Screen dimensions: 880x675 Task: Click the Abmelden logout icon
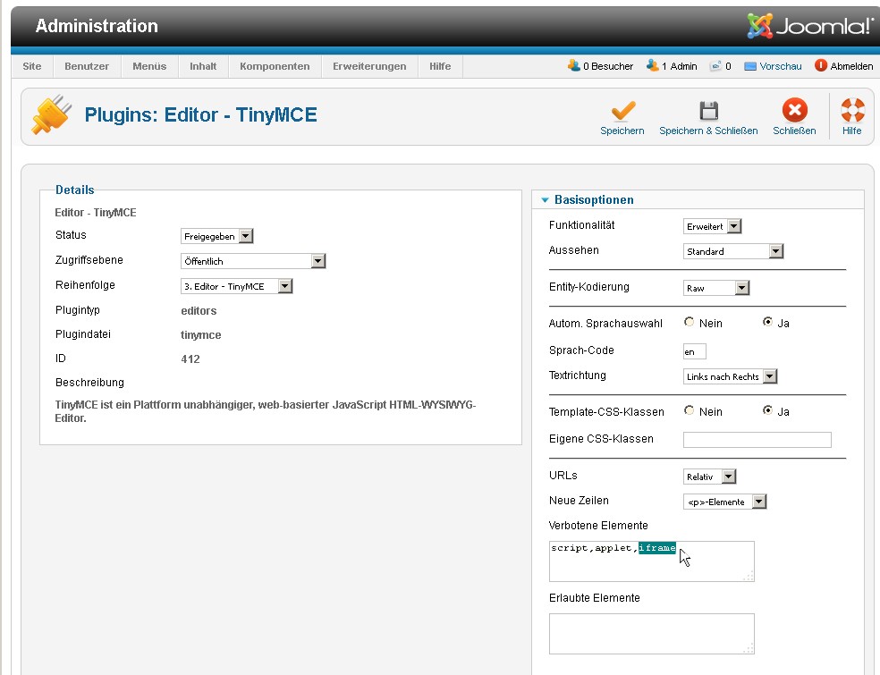[x=821, y=66]
